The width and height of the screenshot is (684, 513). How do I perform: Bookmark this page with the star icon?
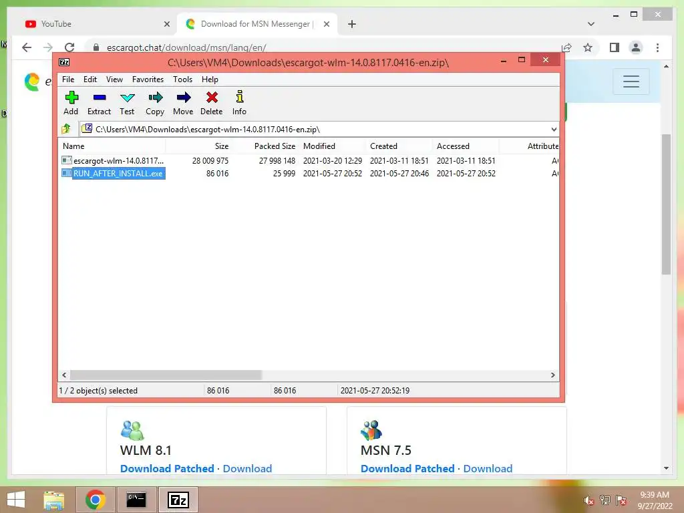pyautogui.click(x=588, y=47)
